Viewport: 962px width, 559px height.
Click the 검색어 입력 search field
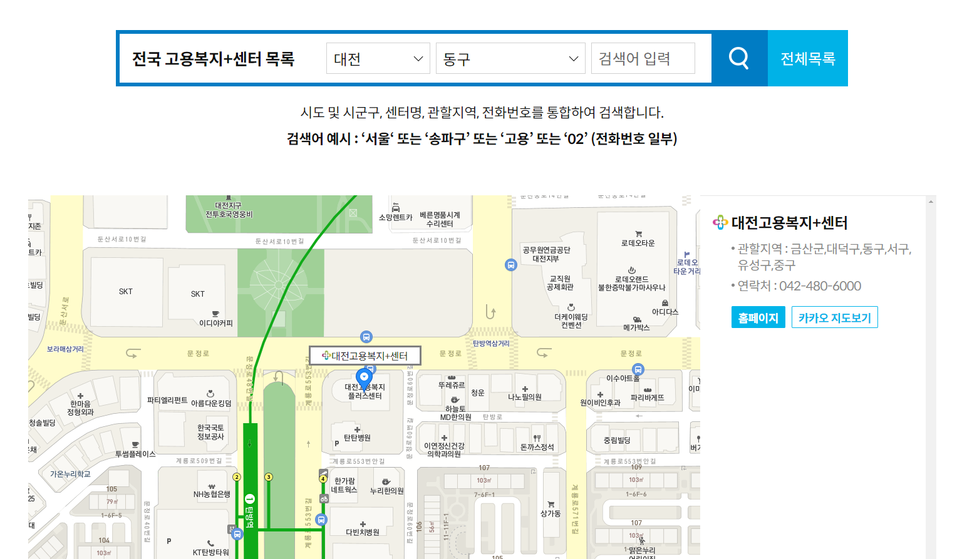pos(643,58)
